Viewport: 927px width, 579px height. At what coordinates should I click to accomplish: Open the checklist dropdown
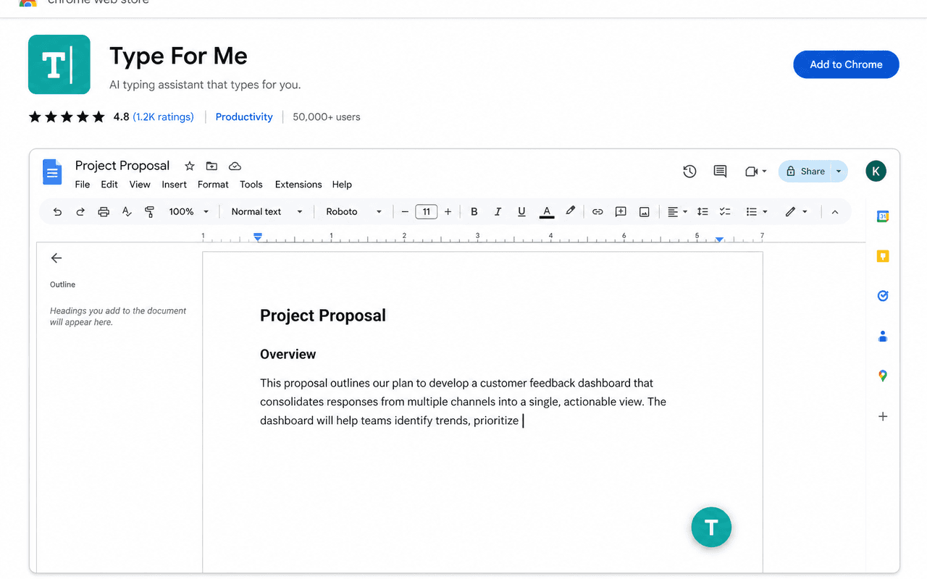(725, 212)
